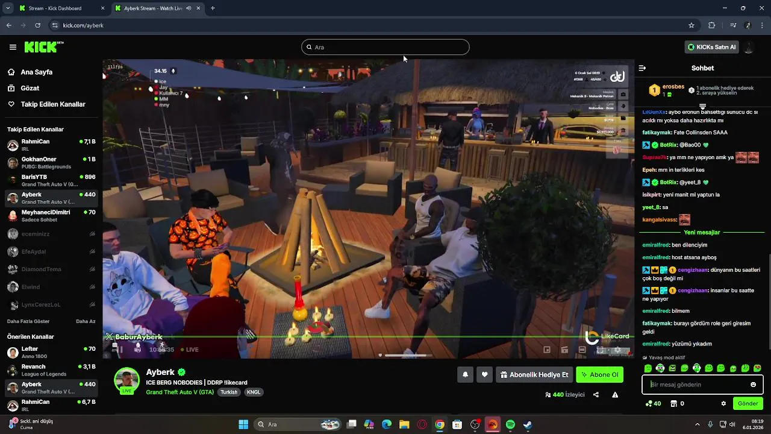Open Steam from taskbar
Viewport: 771px width, 434px height.
[528, 424]
